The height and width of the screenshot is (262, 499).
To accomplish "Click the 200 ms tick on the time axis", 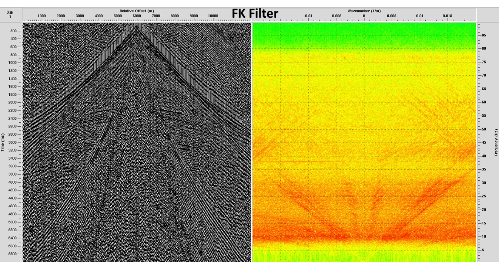I will point(14,31).
